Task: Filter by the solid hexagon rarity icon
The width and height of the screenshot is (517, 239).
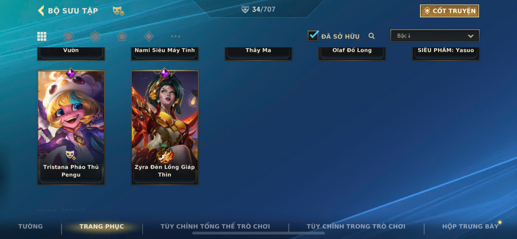Action: click(95, 36)
